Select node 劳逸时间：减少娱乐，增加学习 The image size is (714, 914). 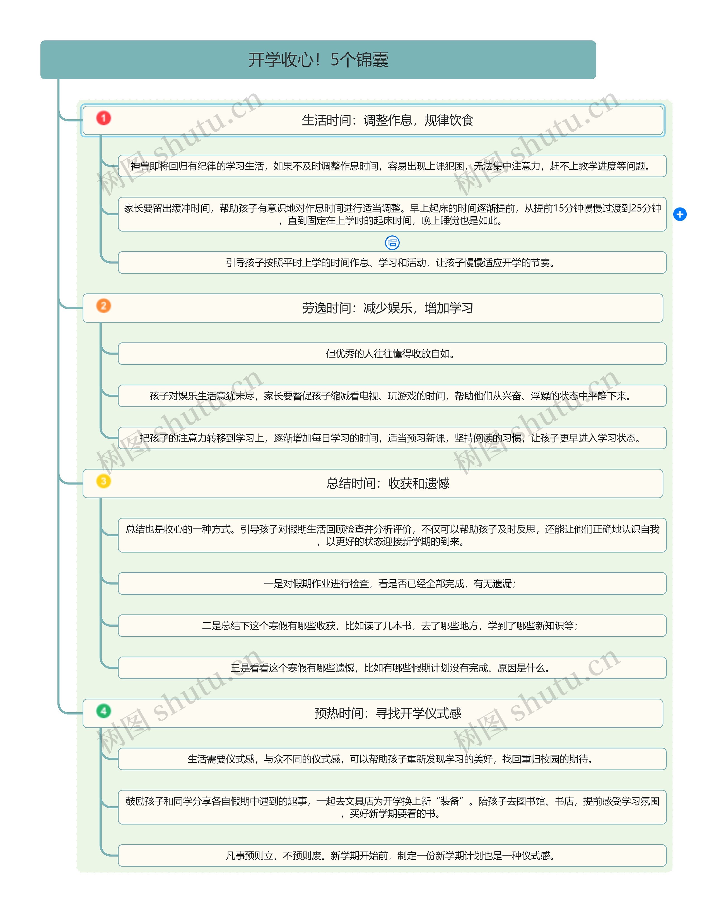[373, 308]
